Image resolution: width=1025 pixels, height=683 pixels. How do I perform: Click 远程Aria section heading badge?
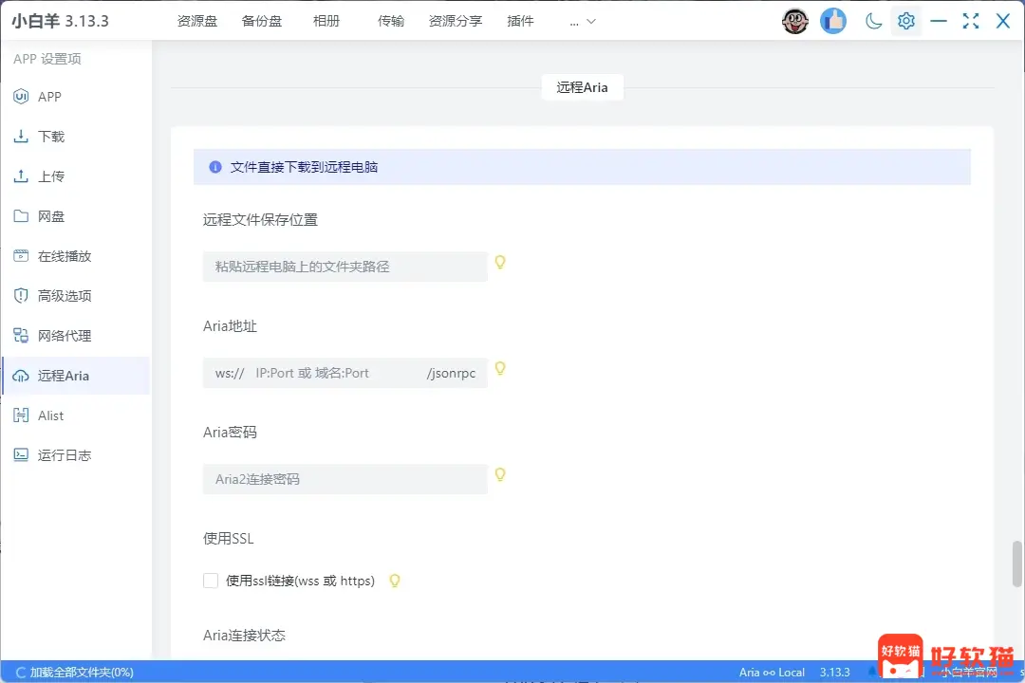tap(583, 87)
